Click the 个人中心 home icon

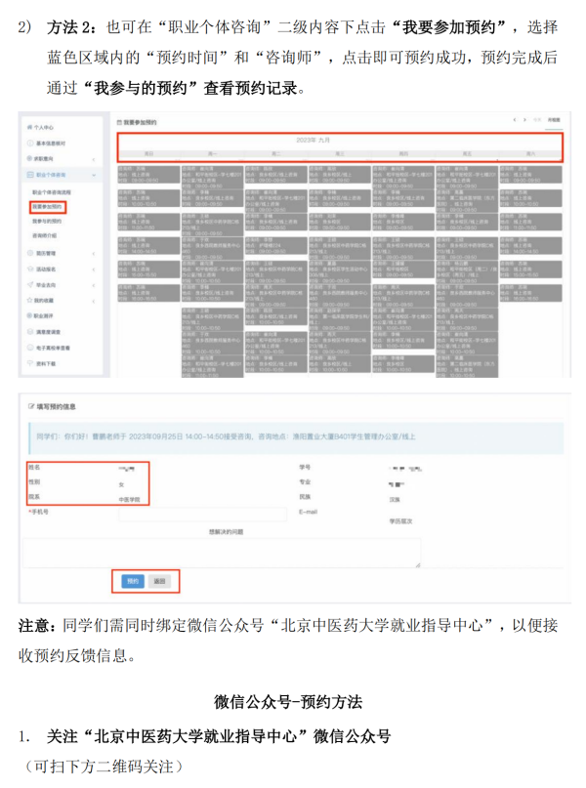coord(27,127)
